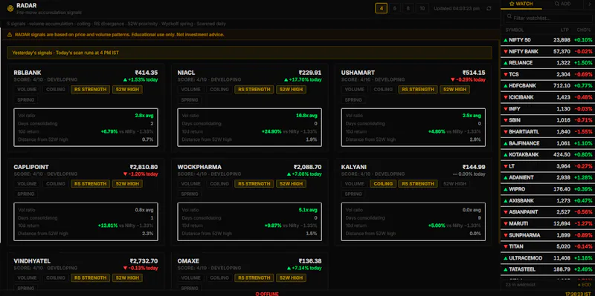Screen dimensions: 595x296
Task: Click the "16.8x avg" vol ratio on NIACL
Action: (306, 116)
